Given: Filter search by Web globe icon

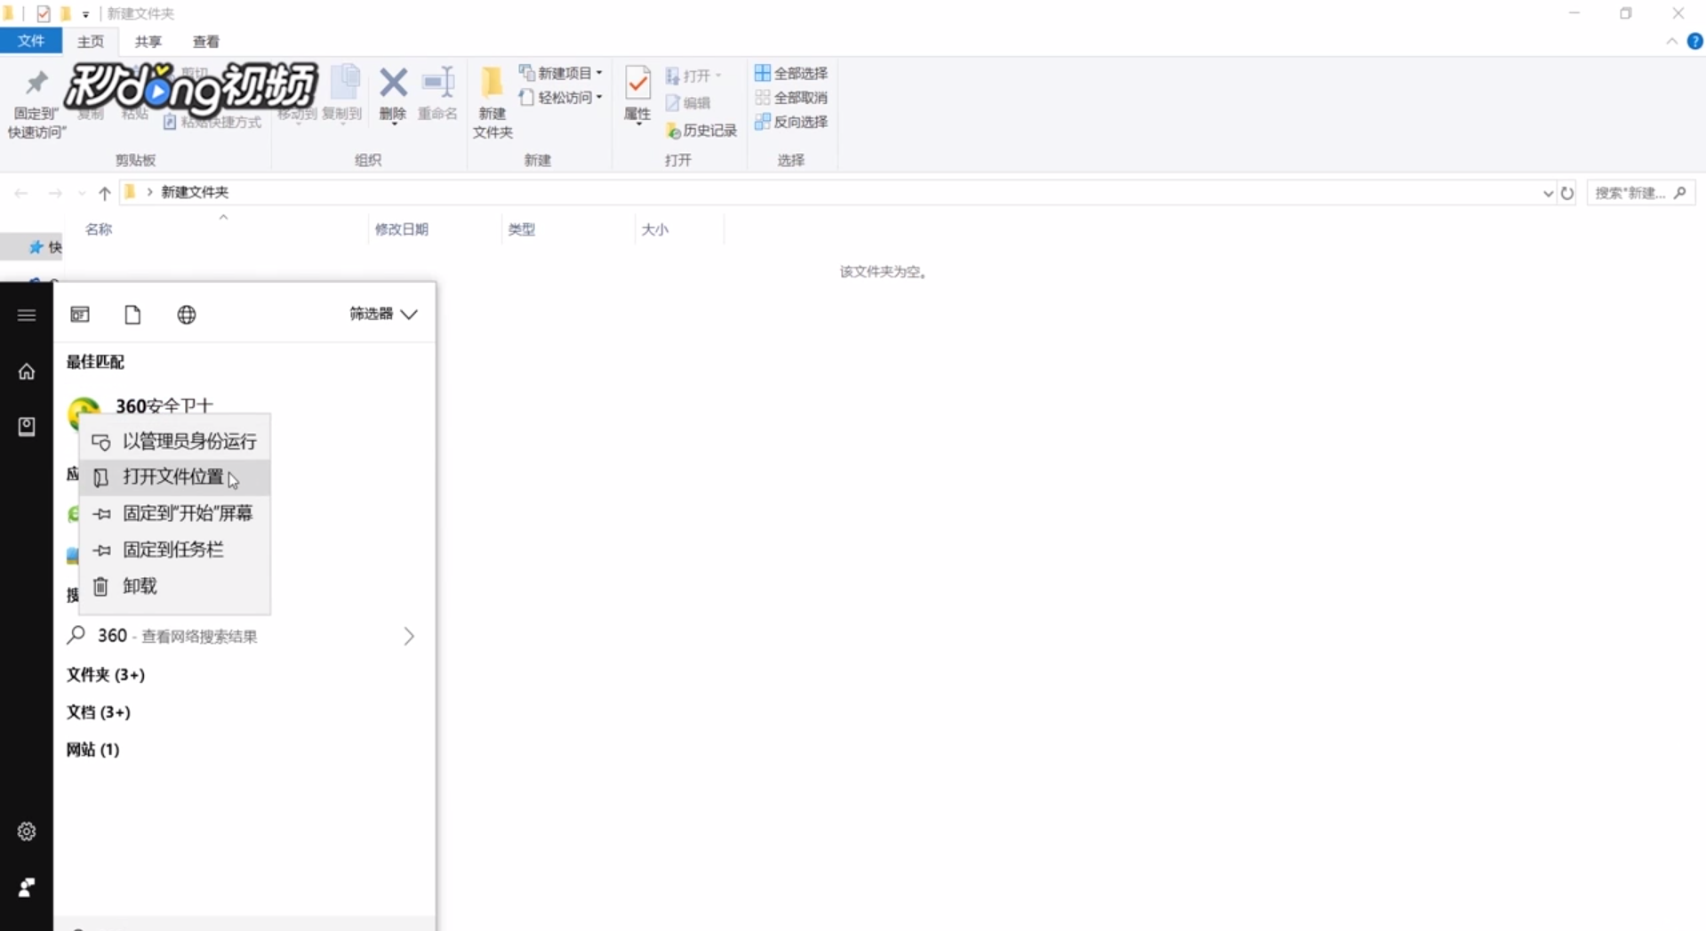Looking at the screenshot, I should (x=187, y=315).
